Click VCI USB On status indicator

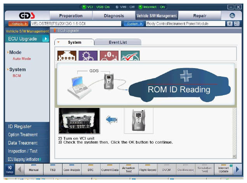pyautogui.click(x=96, y=7)
